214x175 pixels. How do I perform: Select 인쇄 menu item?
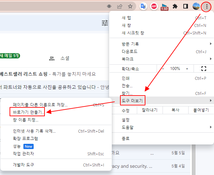pos(162,78)
